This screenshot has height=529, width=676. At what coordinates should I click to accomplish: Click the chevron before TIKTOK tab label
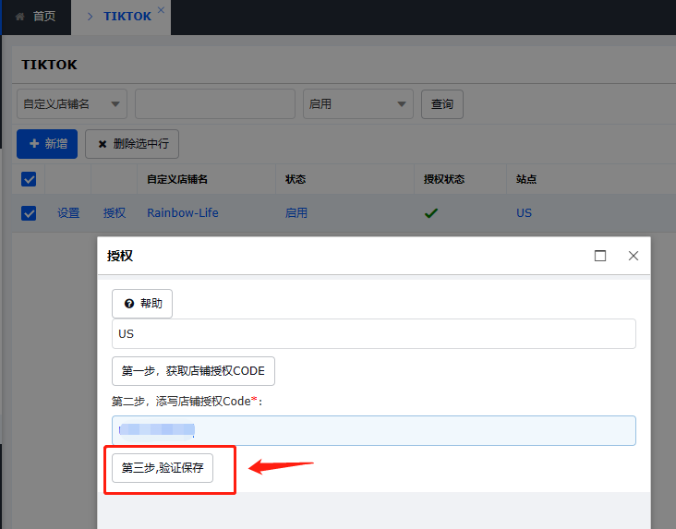pos(90,17)
